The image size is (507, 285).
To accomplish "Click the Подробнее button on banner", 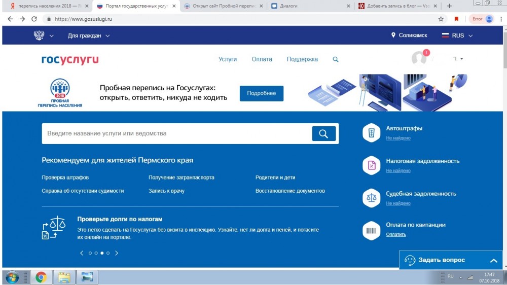I will pyautogui.click(x=261, y=93).
